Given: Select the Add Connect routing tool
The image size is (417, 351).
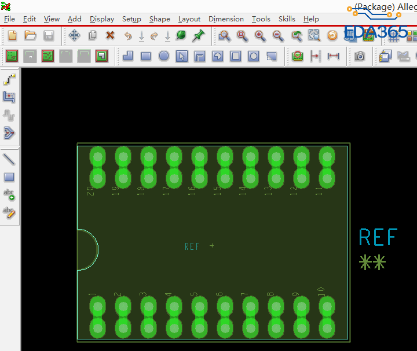Looking at the screenshot, I should click(9, 79).
